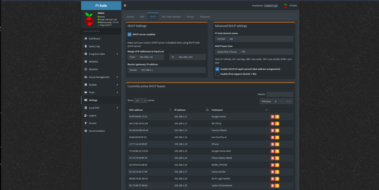Click the Next pagination button
This screenshot has width=379, height=190.
point(288,101)
